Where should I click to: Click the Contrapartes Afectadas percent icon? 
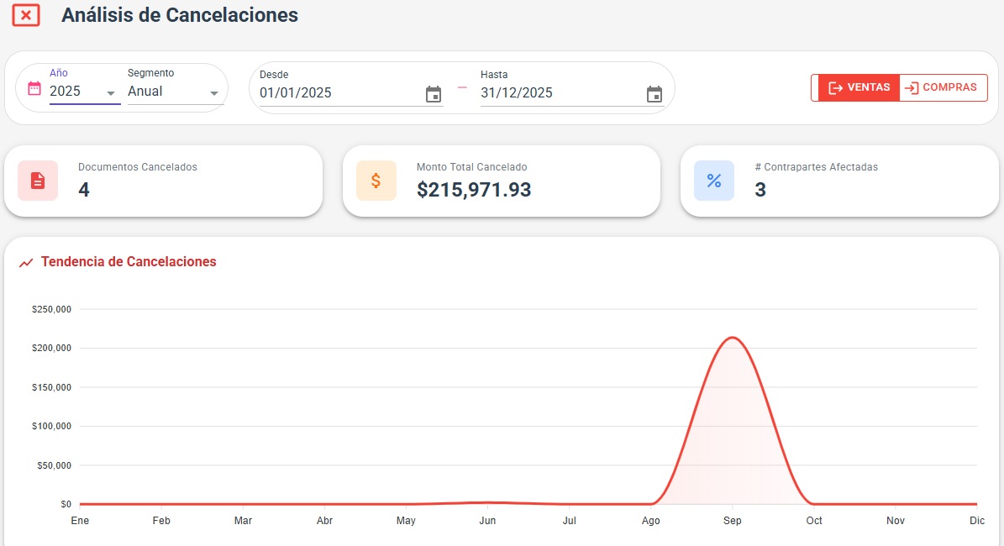pos(713,181)
